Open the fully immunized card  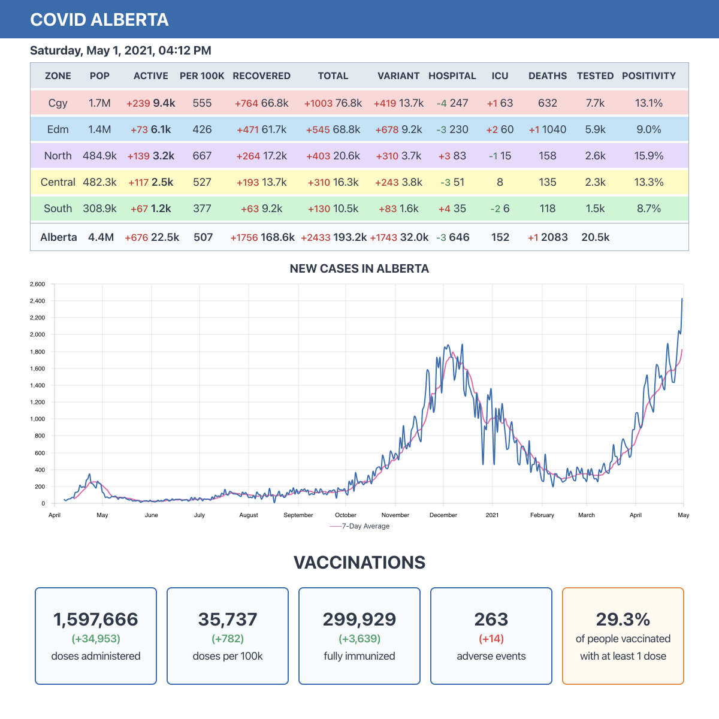(x=359, y=636)
